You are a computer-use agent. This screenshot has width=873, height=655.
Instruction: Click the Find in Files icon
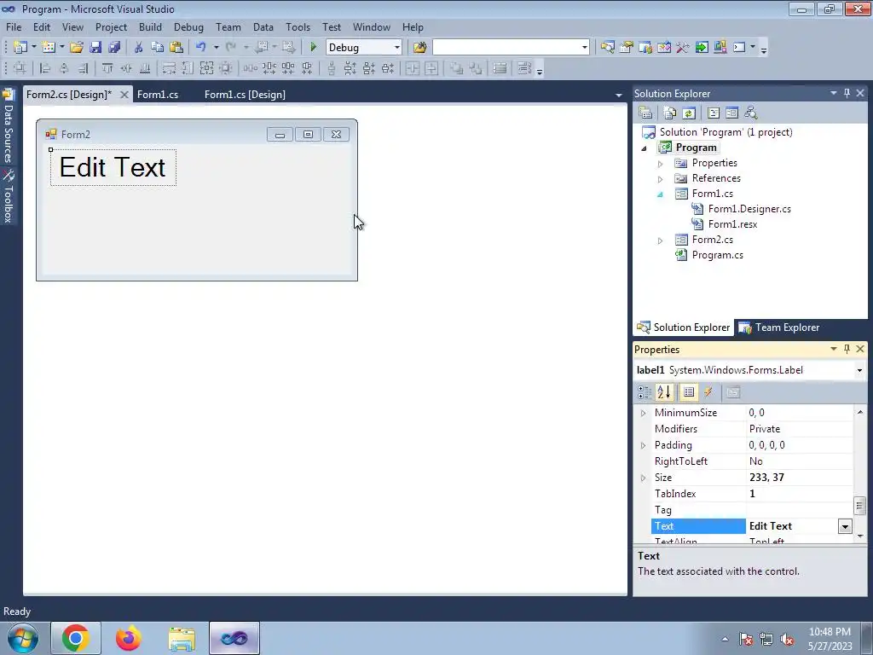(x=419, y=48)
